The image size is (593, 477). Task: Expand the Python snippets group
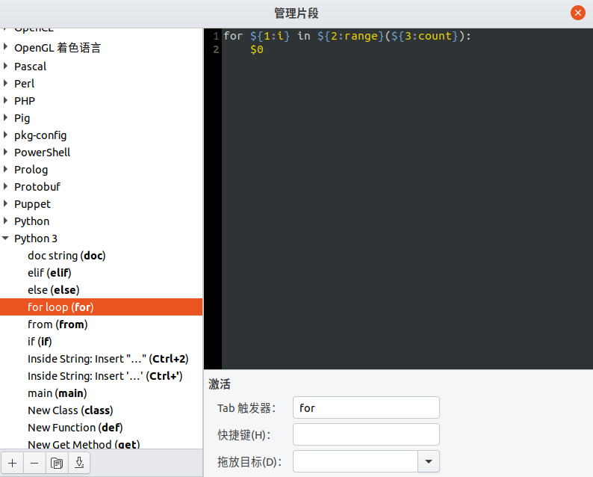tap(5, 221)
